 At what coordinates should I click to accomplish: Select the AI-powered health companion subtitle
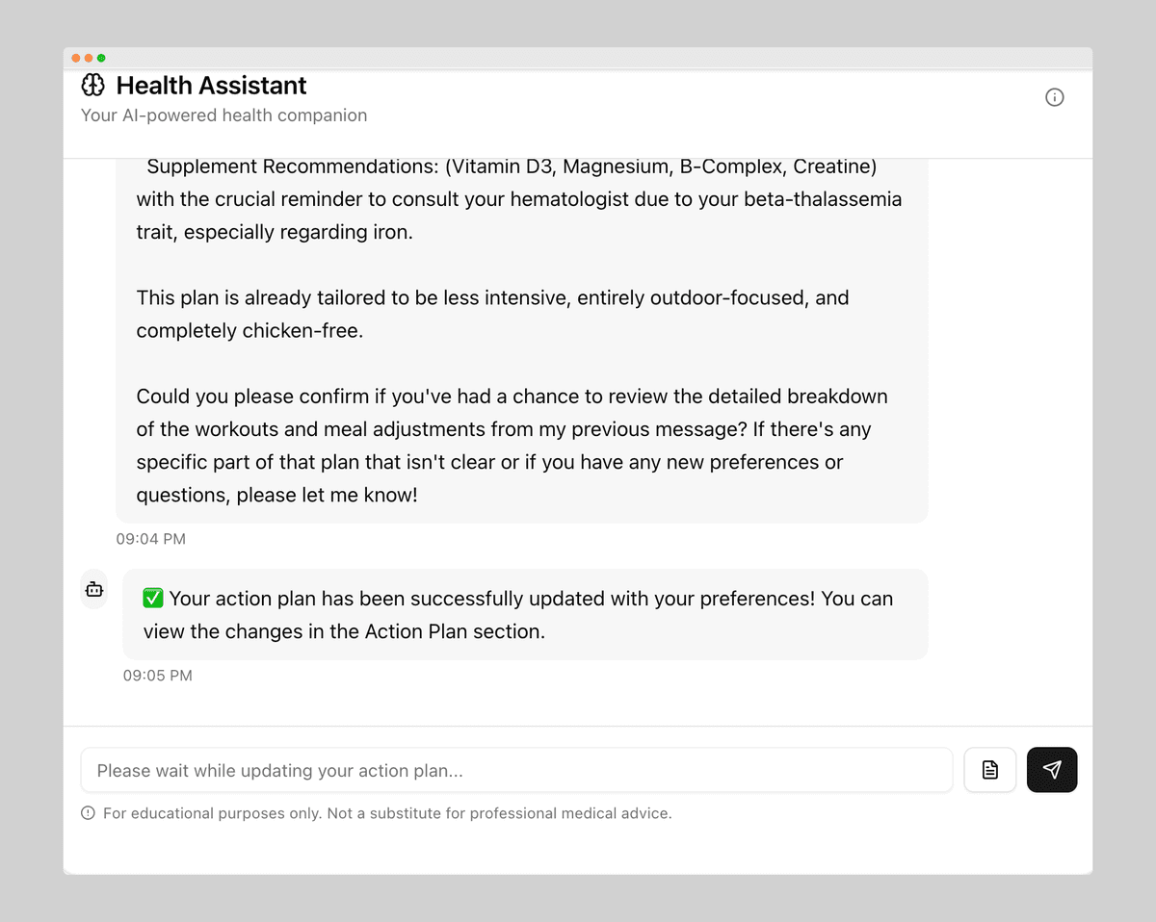(x=223, y=115)
